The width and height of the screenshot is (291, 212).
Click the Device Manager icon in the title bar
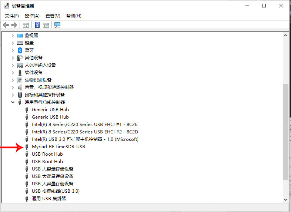[7, 6]
